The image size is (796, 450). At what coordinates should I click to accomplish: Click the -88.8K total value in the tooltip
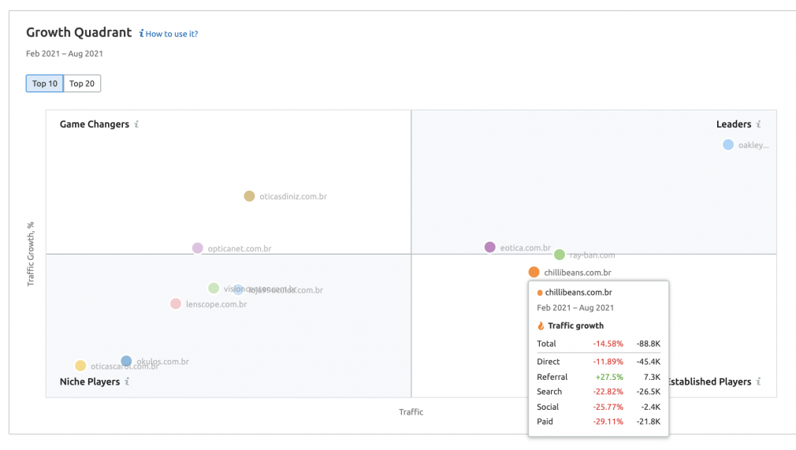[x=649, y=344]
